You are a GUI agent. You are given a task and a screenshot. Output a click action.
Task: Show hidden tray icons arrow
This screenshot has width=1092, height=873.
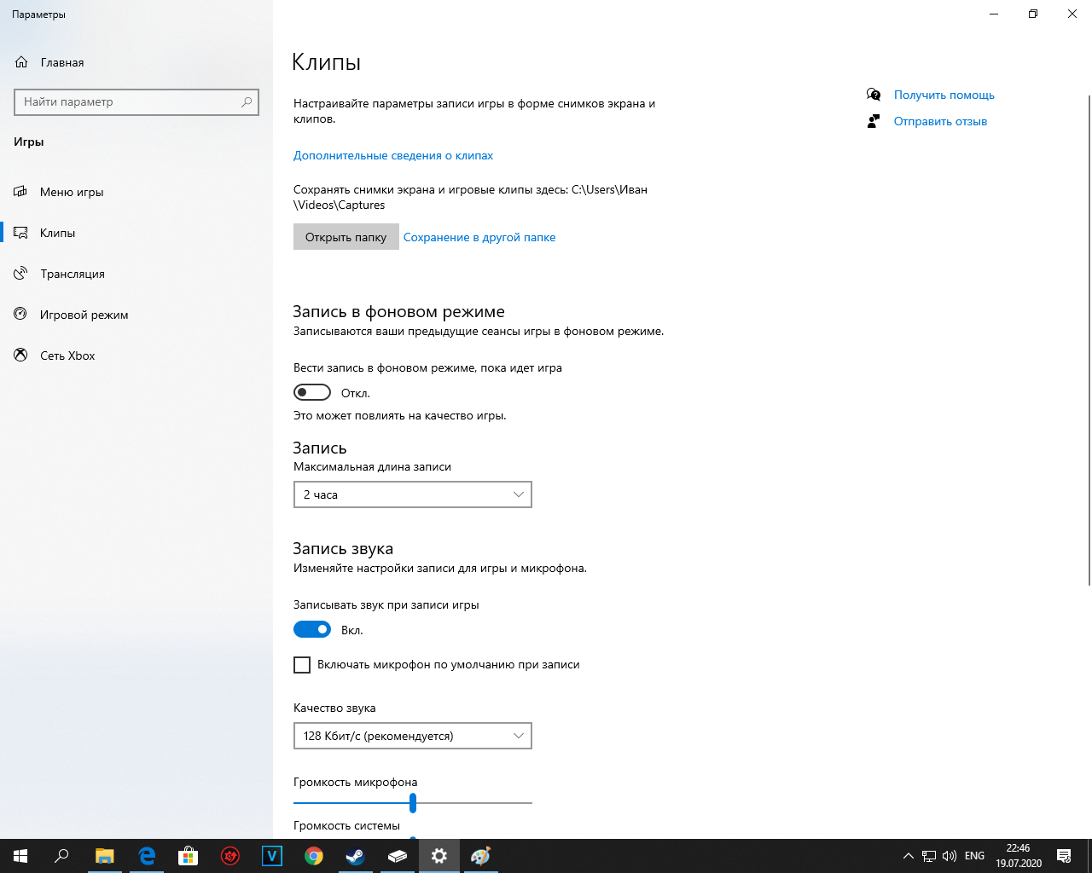pyautogui.click(x=908, y=856)
